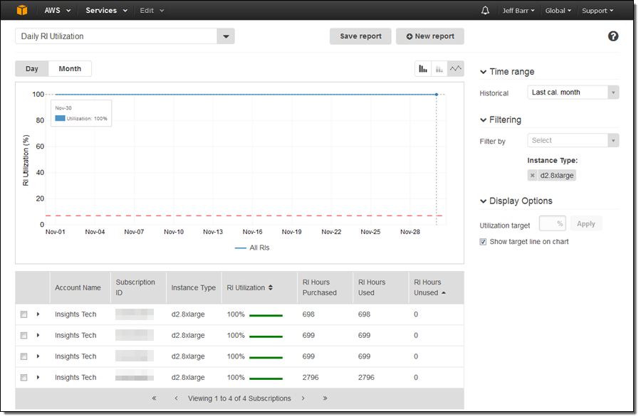The width and height of the screenshot is (641, 419).
Task: Switch to the solid bar chart view
Action: (423, 69)
